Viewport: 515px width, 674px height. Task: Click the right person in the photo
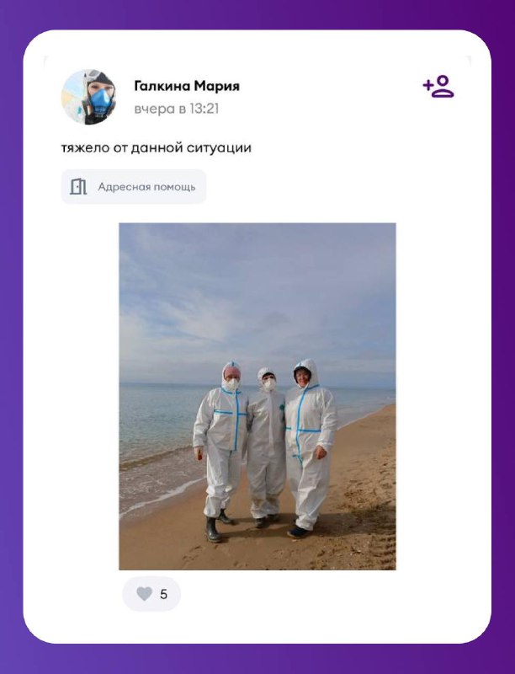pos(310,447)
